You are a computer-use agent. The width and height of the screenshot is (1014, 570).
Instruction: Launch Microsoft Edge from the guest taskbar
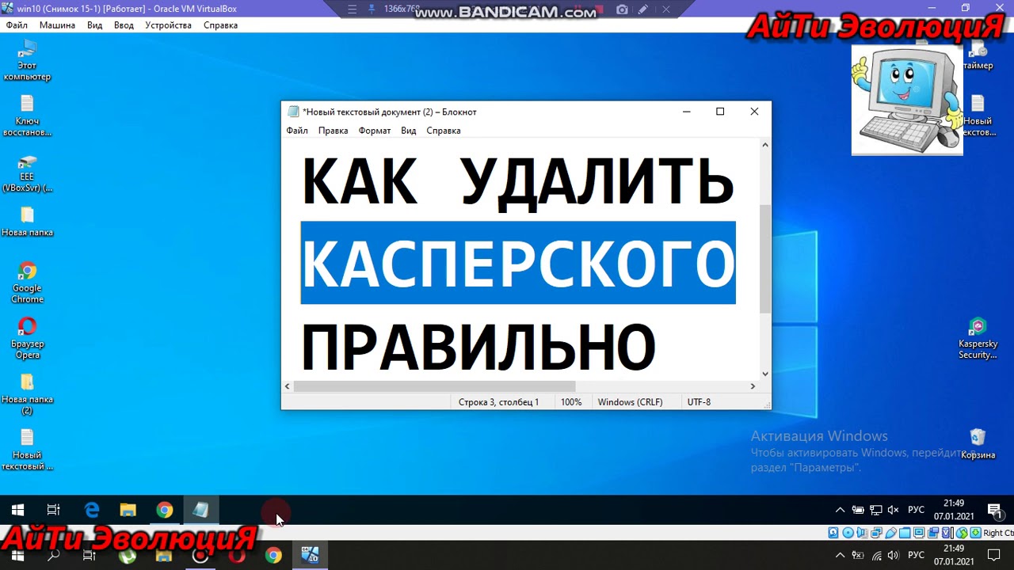point(92,511)
